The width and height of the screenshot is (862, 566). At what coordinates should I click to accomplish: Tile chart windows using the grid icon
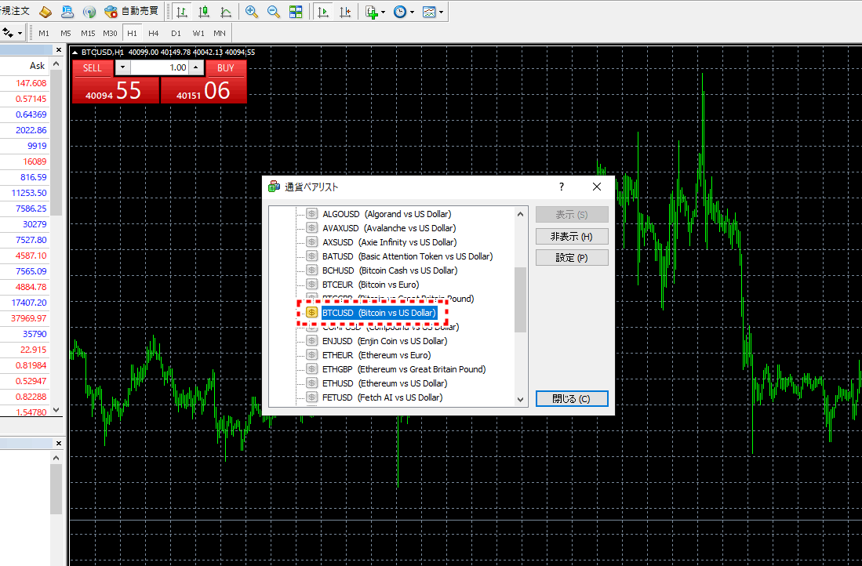pyautogui.click(x=296, y=12)
